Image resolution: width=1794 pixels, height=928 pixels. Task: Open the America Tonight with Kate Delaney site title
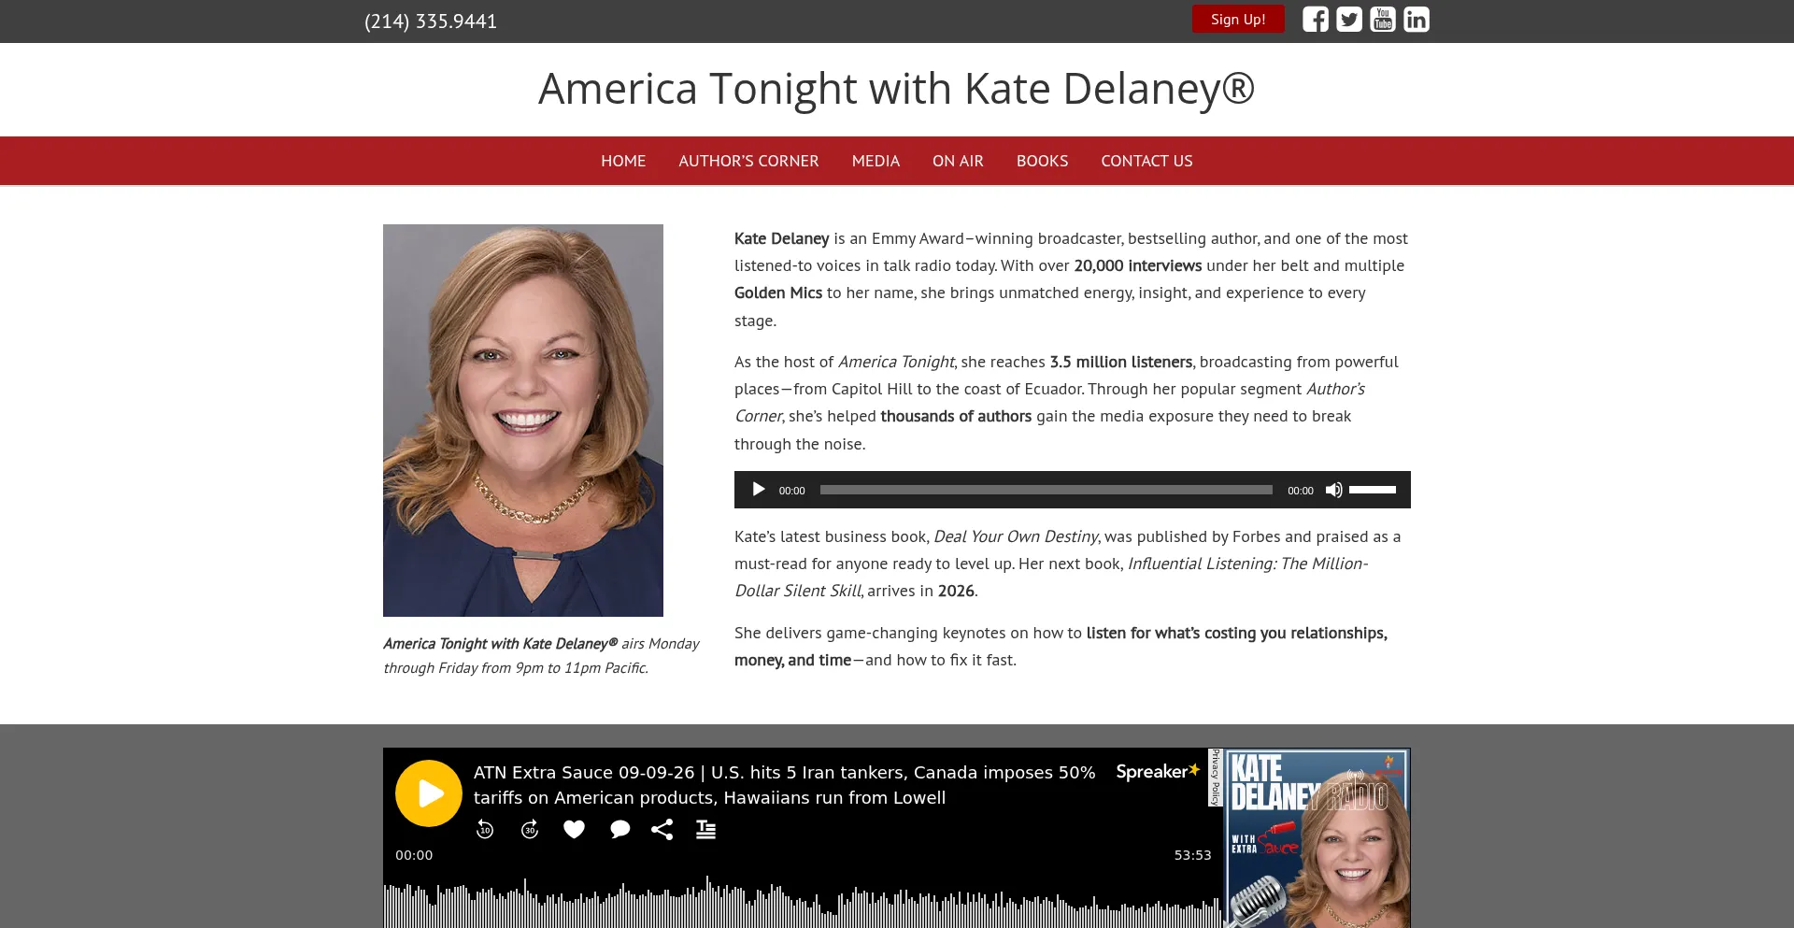tap(896, 89)
